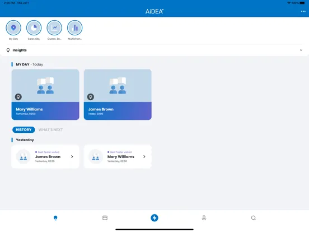Open the Custm. En. line chart icon
This screenshot has width=309, height=232.
54,28
